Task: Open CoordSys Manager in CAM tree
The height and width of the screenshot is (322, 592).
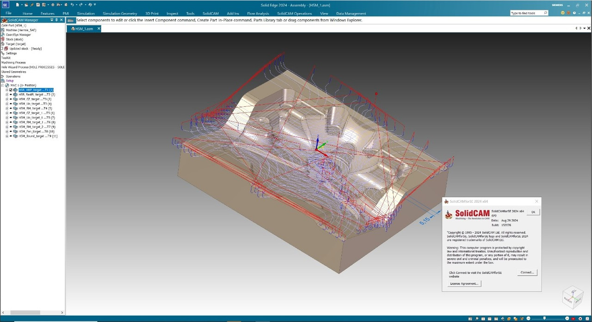Action: [19, 35]
